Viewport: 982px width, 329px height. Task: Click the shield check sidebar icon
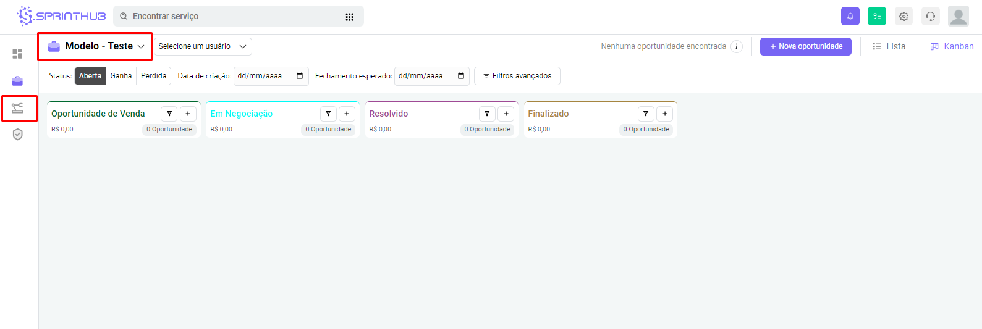(17, 135)
